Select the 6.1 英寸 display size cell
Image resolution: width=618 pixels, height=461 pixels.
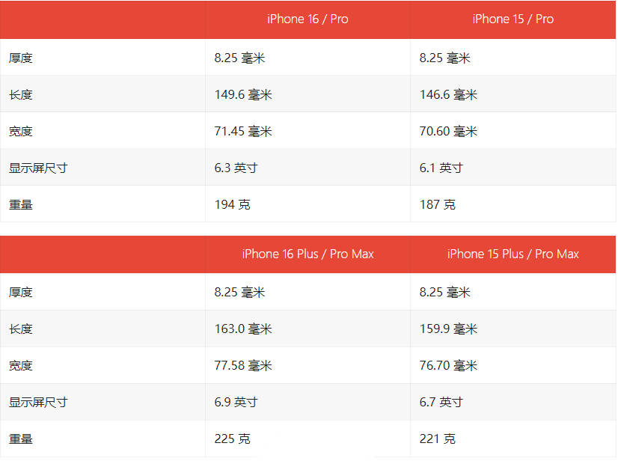[x=441, y=168]
